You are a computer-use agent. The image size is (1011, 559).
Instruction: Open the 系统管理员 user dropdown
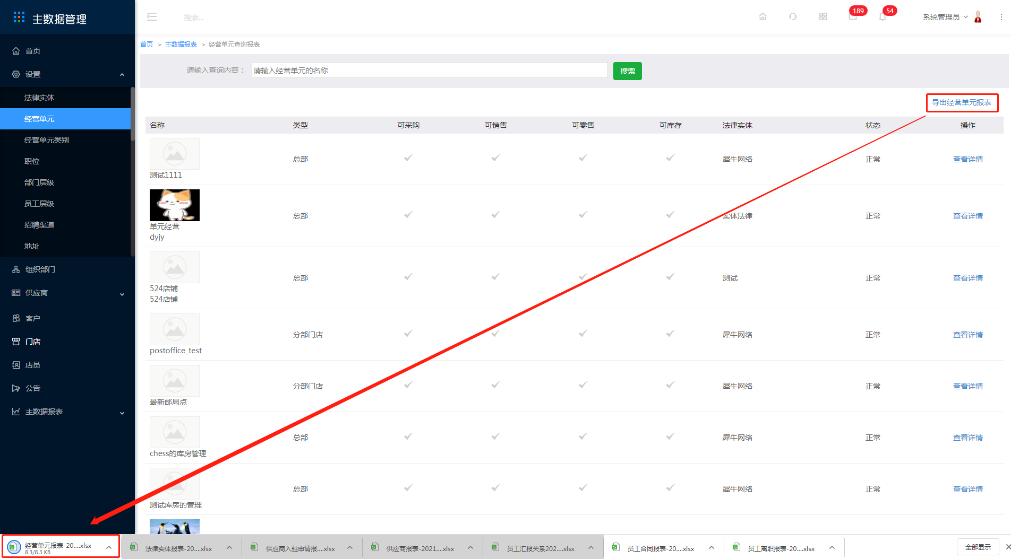coord(945,17)
